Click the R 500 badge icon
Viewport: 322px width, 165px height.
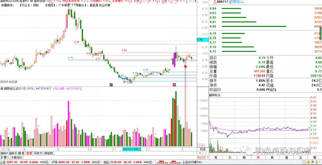coord(214,2)
